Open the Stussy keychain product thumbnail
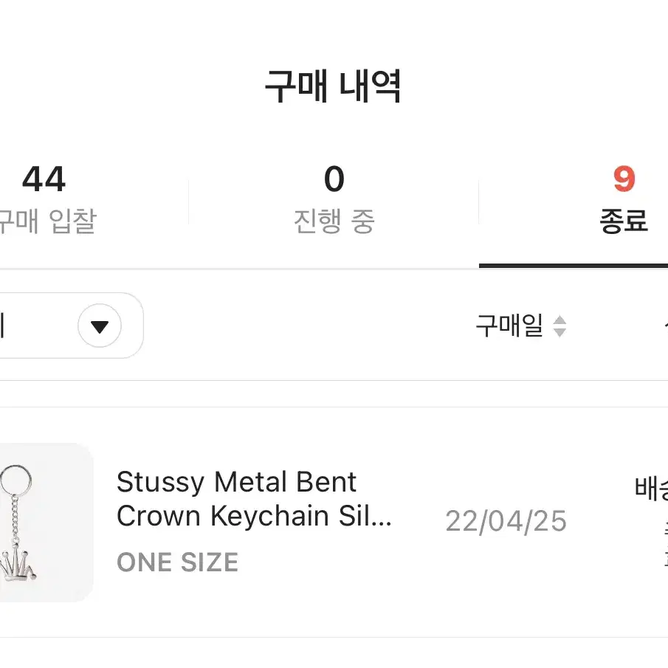Viewport: 668px width, 668px height. click(x=47, y=523)
